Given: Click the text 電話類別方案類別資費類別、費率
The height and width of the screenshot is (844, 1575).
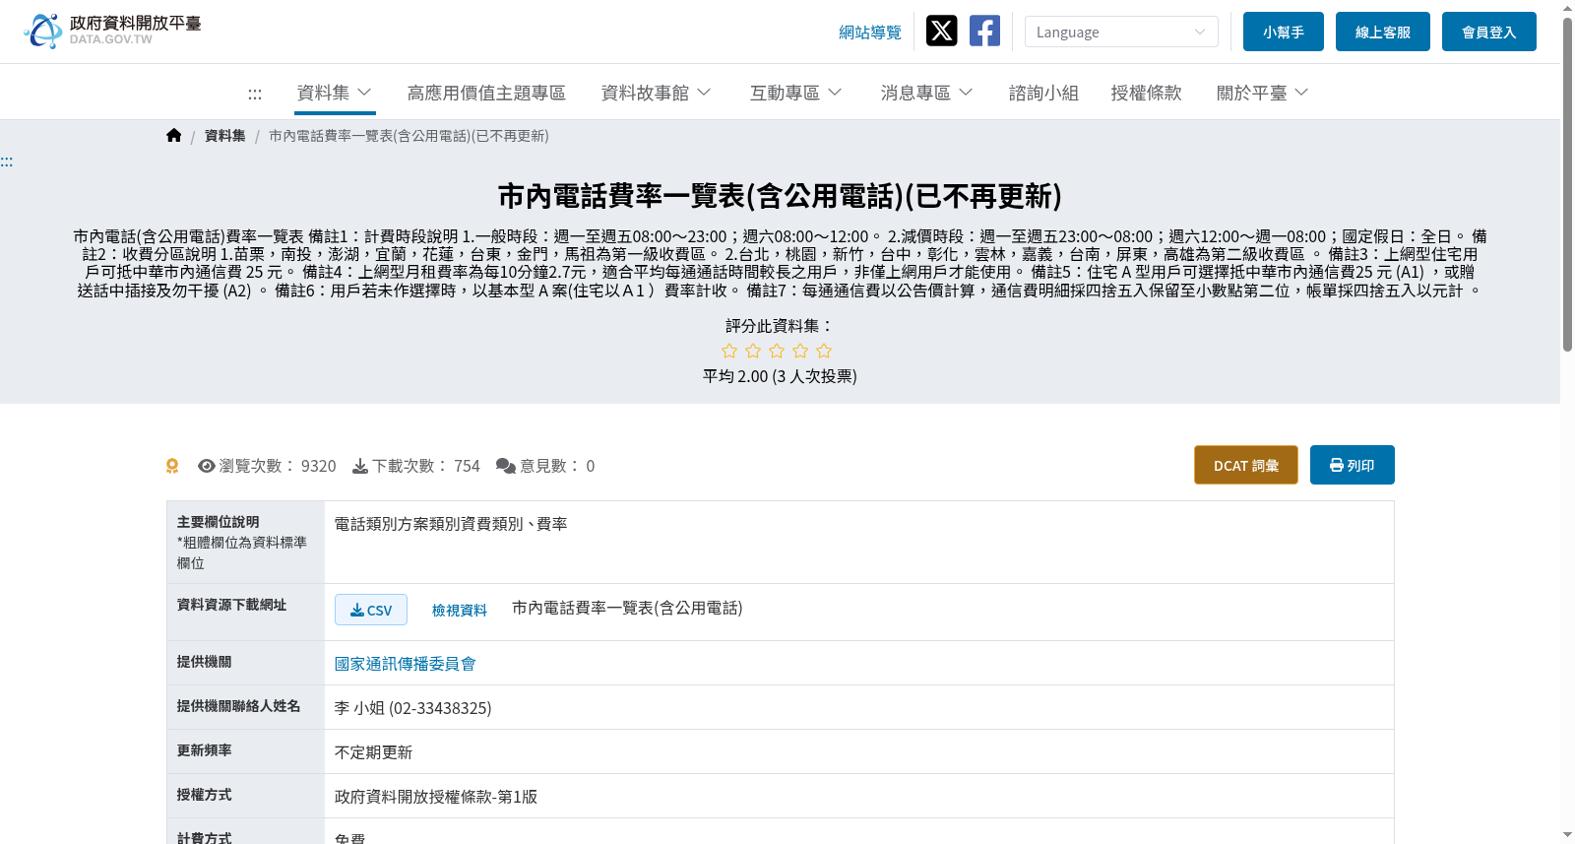Looking at the screenshot, I should pyautogui.click(x=451, y=524).
